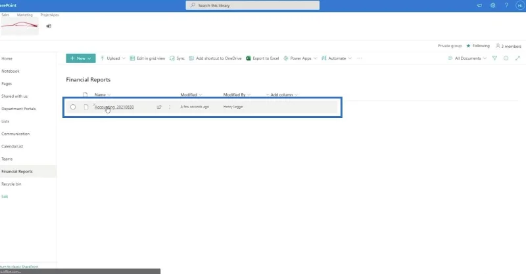Click the Sync command

(177, 58)
